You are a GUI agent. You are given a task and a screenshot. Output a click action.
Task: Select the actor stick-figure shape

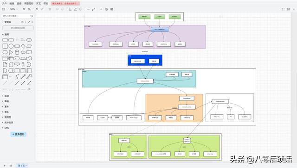click(23, 64)
